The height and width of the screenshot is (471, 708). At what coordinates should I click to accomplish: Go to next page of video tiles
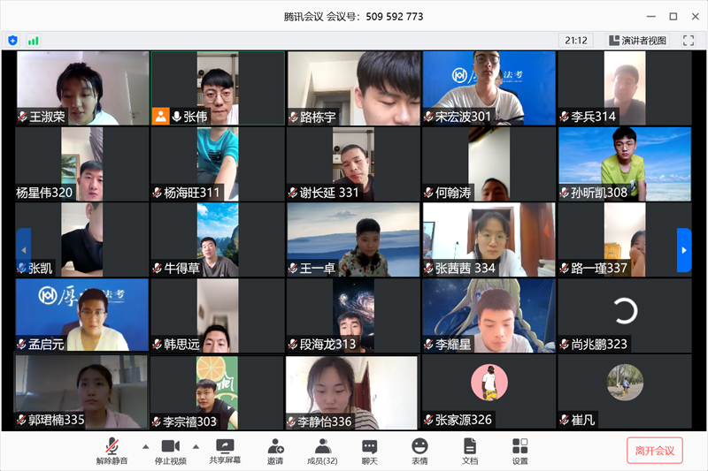(683, 251)
